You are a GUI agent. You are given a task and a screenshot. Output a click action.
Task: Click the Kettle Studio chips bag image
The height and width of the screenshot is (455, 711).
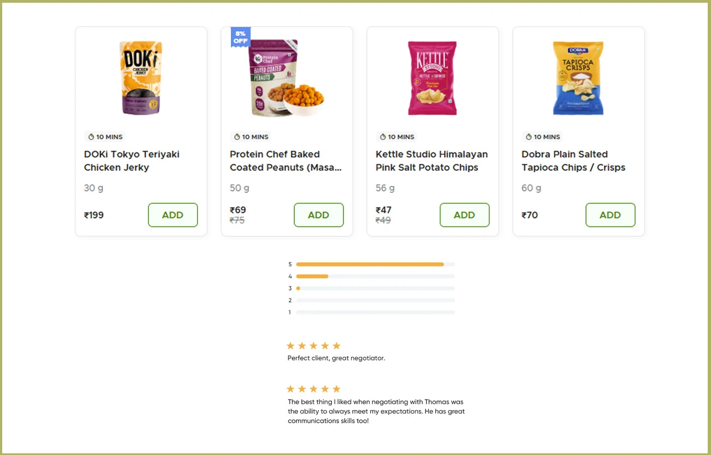432,78
